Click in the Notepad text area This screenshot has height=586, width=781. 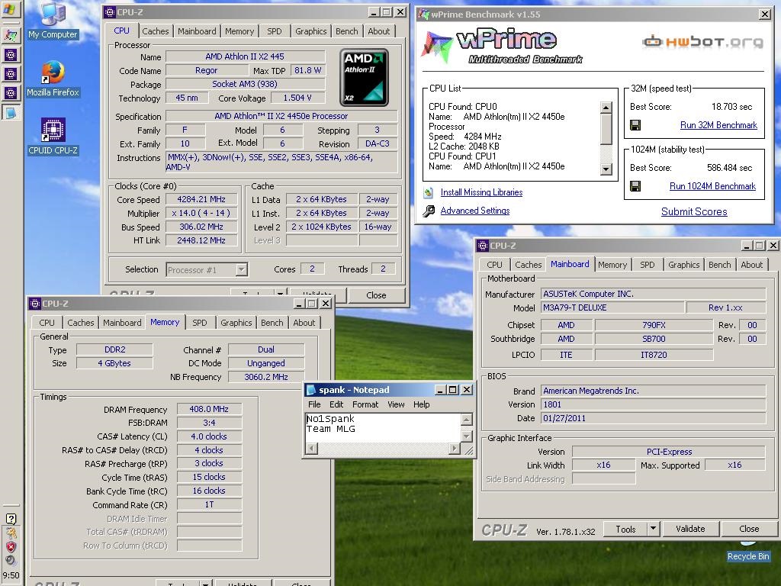pyautogui.click(x=383, y=427)
